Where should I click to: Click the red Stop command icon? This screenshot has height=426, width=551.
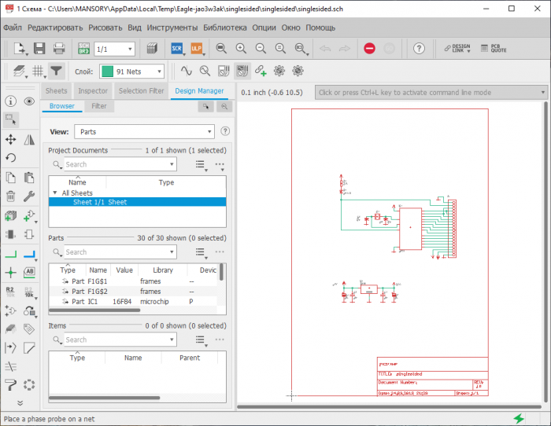369,49
